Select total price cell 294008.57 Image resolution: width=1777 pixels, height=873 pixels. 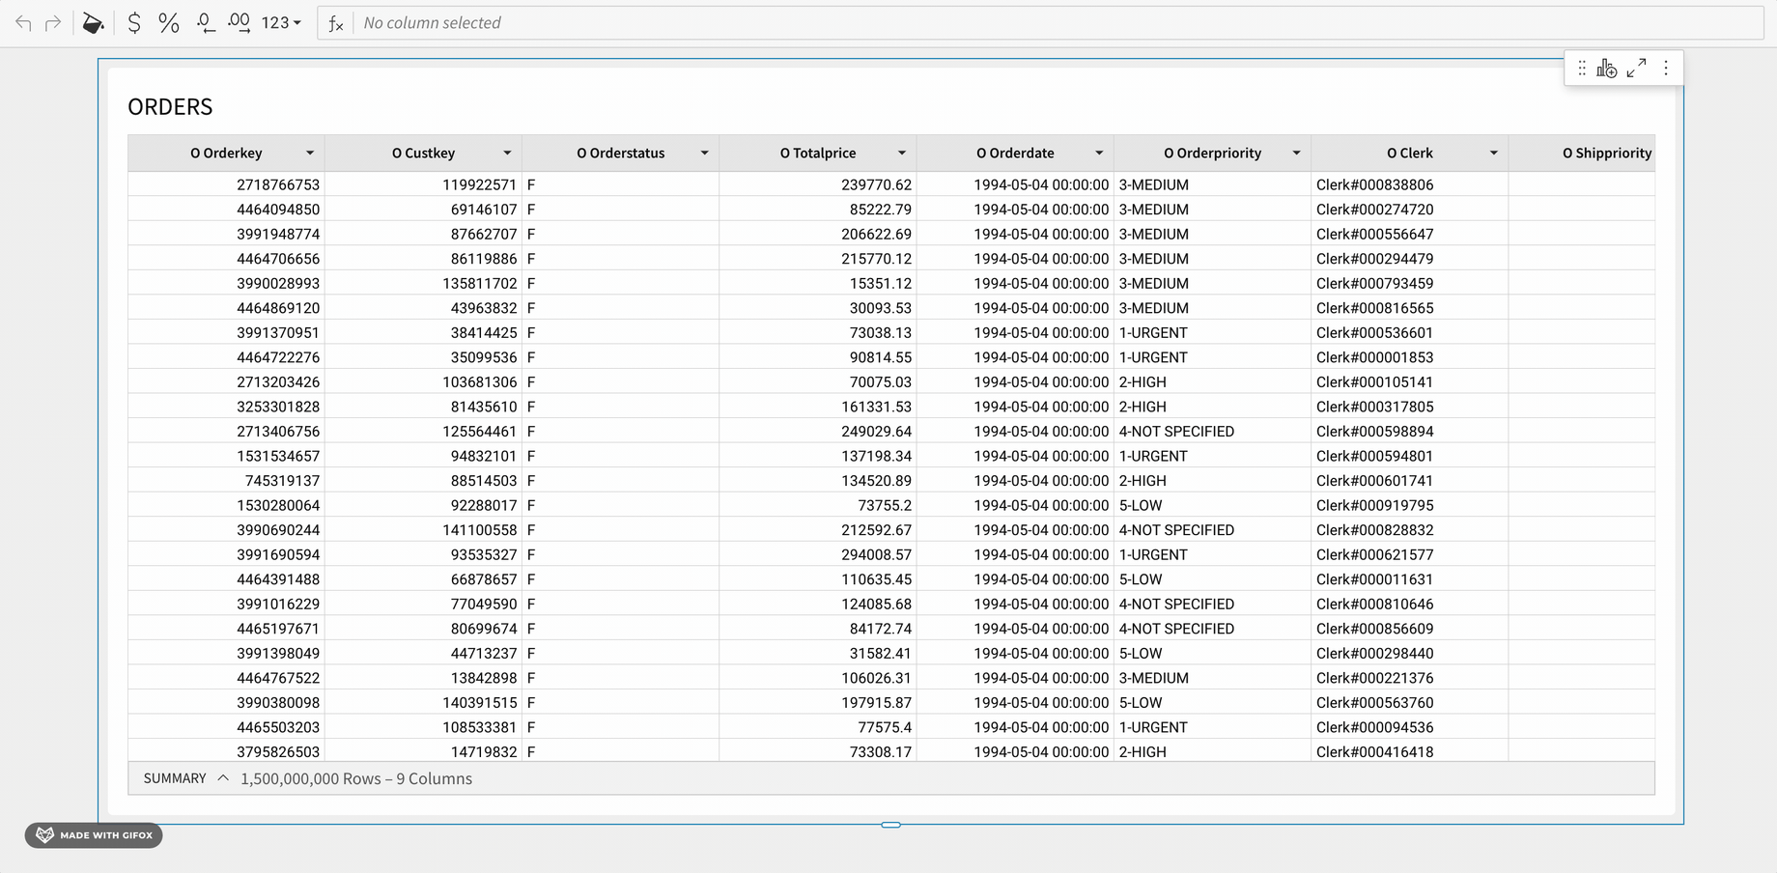(x=818, y=554)
